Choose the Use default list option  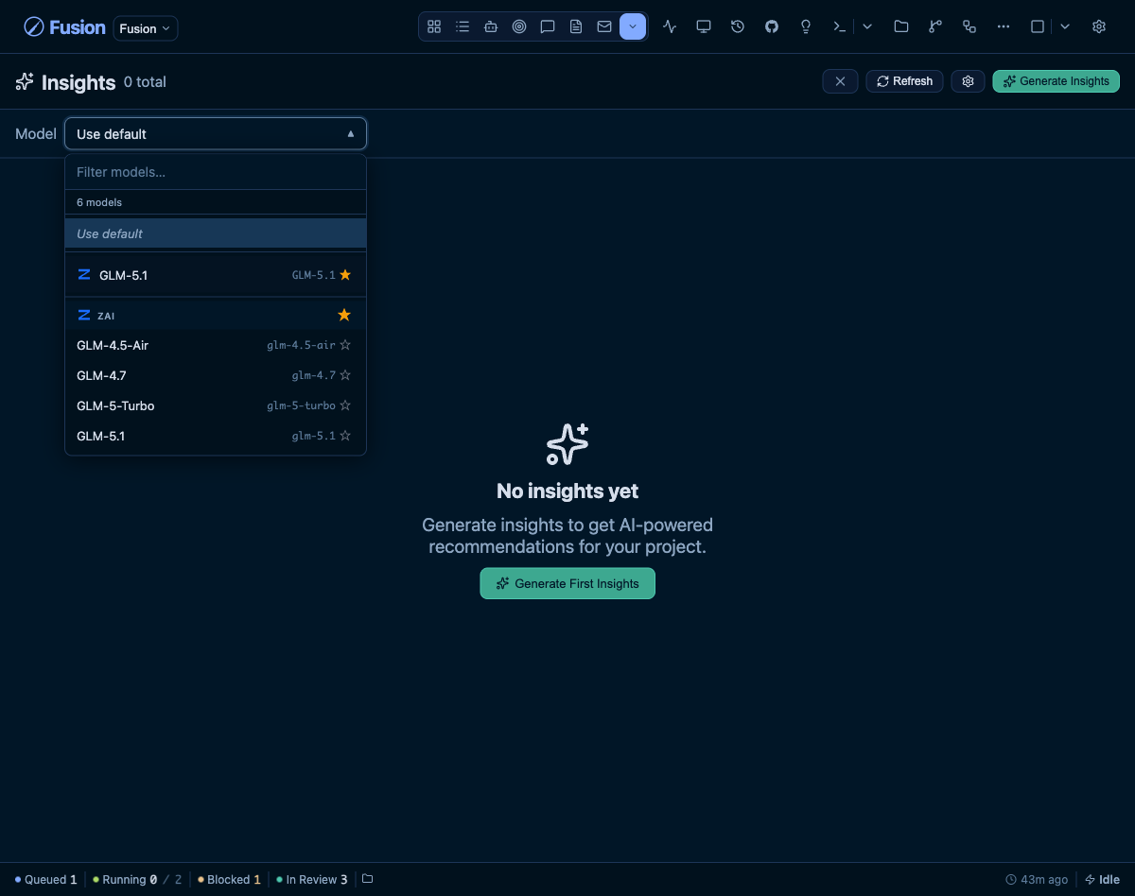point(216,233)
